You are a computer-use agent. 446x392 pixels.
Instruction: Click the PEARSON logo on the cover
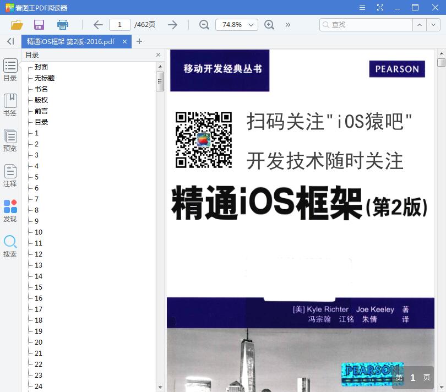[x=397, y=69]
